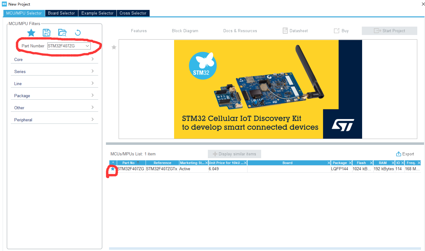Click the star favorites filter icon
The height and width of the screenshot is (251, 425).
31,33
